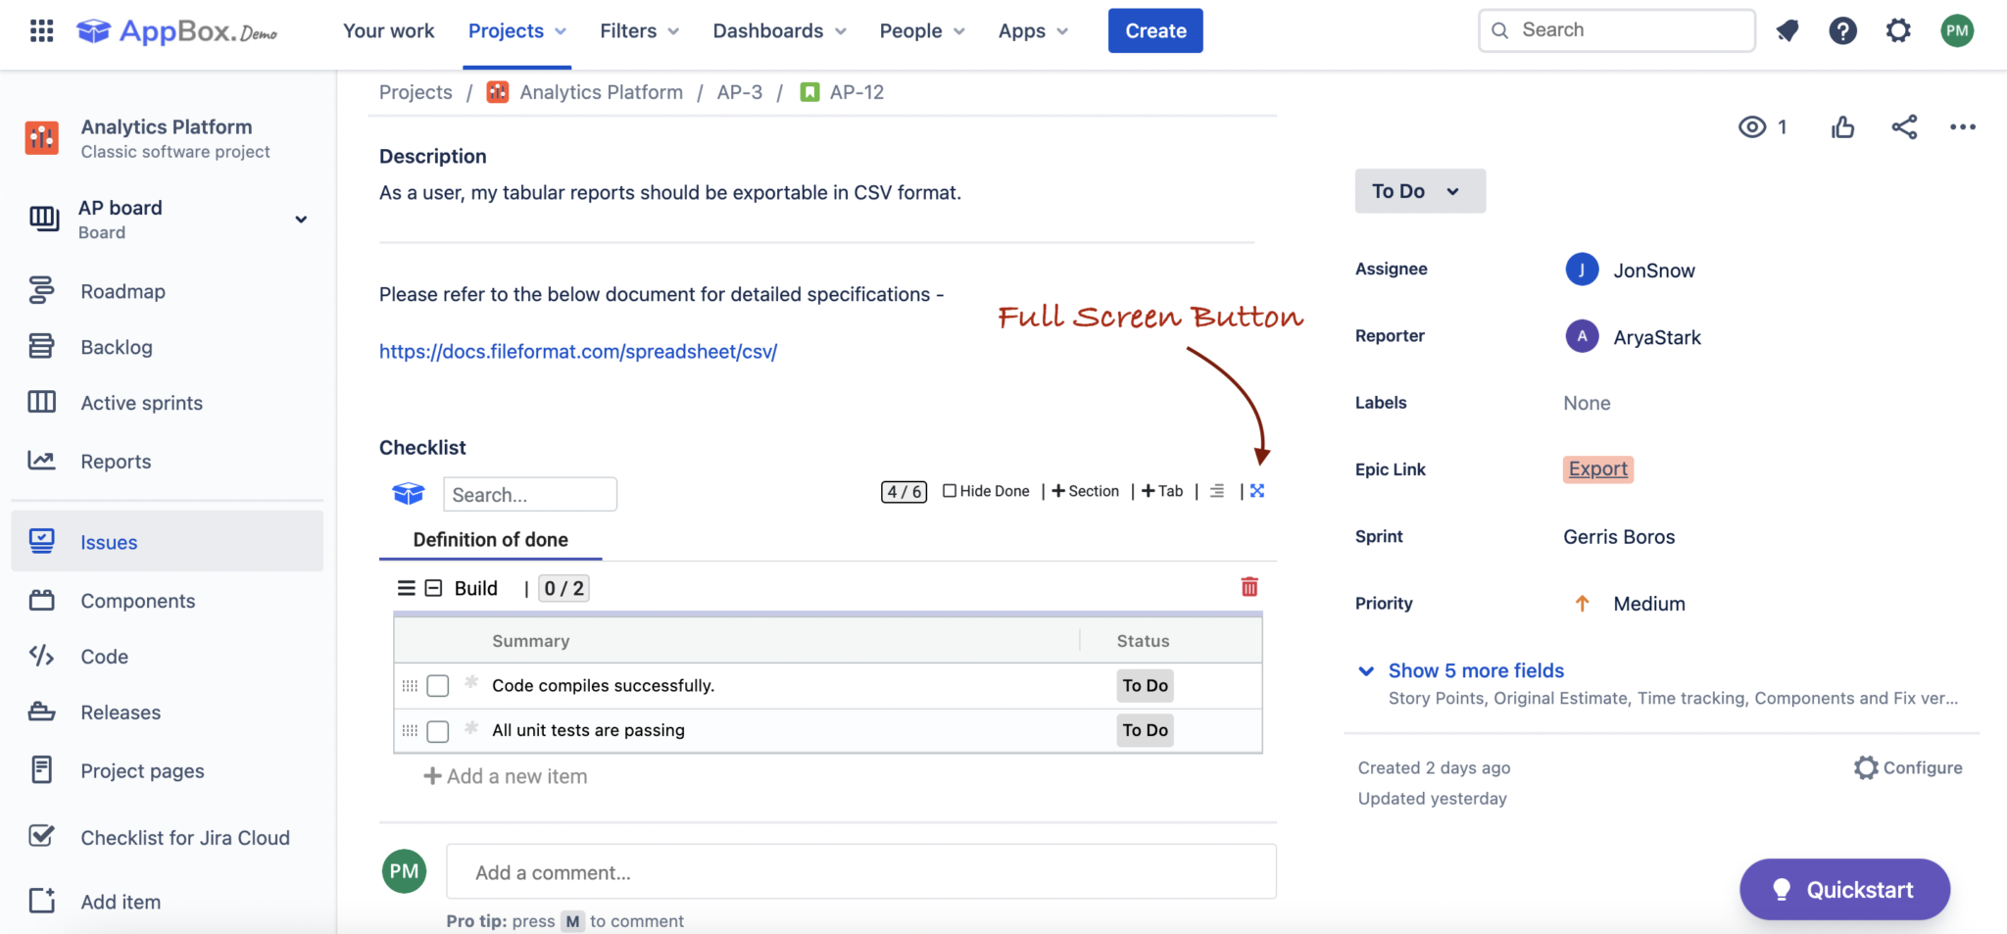Click the Export epic link label
The height and width of the screenshot is (934, 2007).
click(x=1597, y=469)
